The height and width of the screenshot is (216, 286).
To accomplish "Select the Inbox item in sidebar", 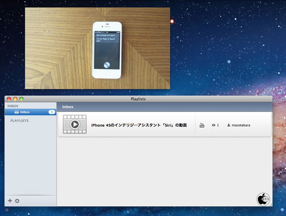I will (x=30, y=112).
